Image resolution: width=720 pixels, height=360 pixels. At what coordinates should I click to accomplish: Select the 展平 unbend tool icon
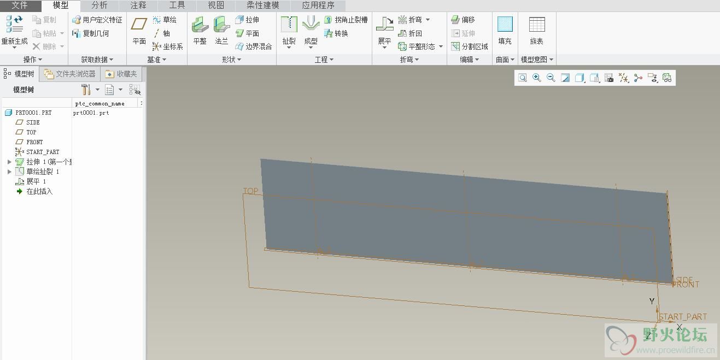coord(385,25)
